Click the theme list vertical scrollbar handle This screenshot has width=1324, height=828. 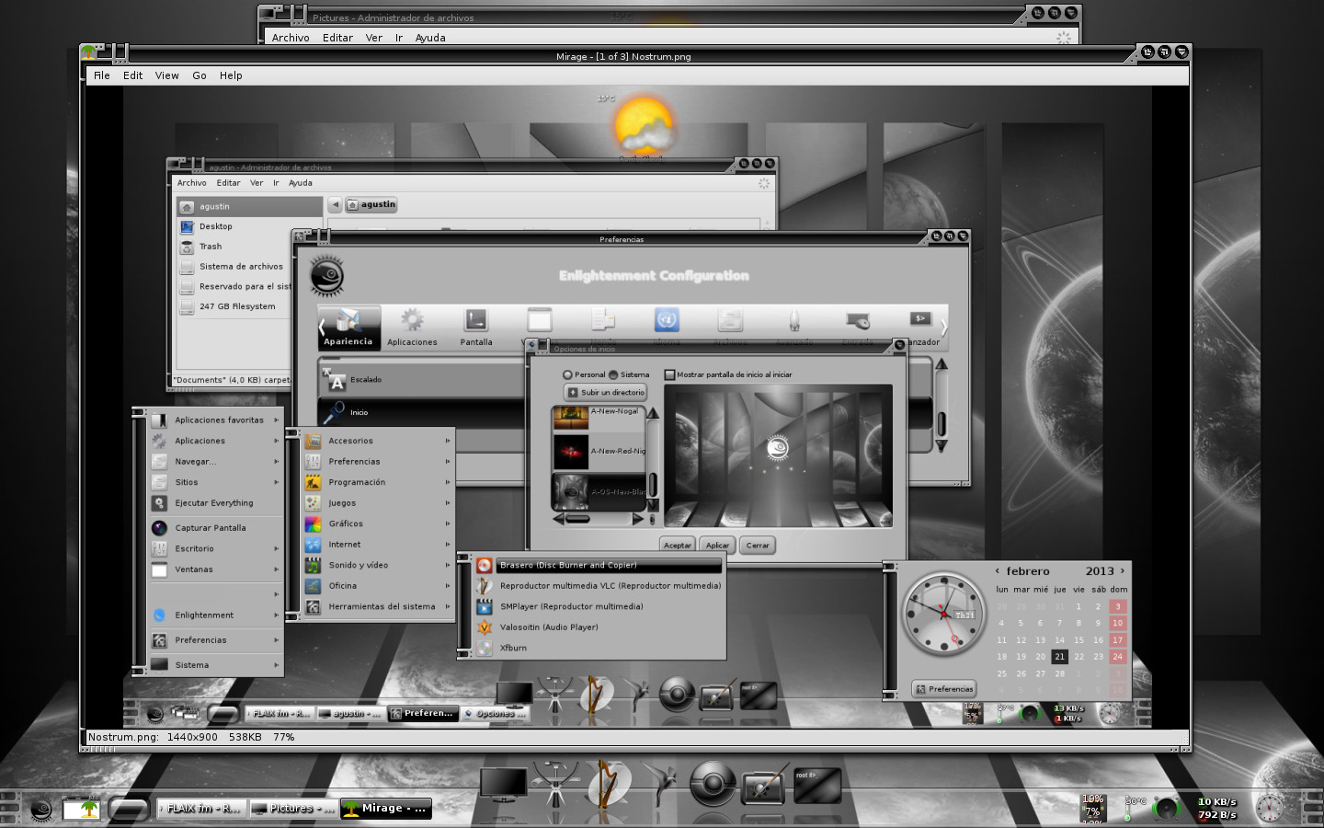pyautogui.click(x=653, y=483)
